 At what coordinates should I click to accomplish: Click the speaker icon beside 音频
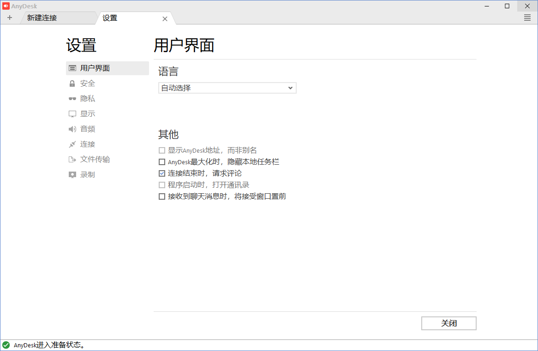72,129
